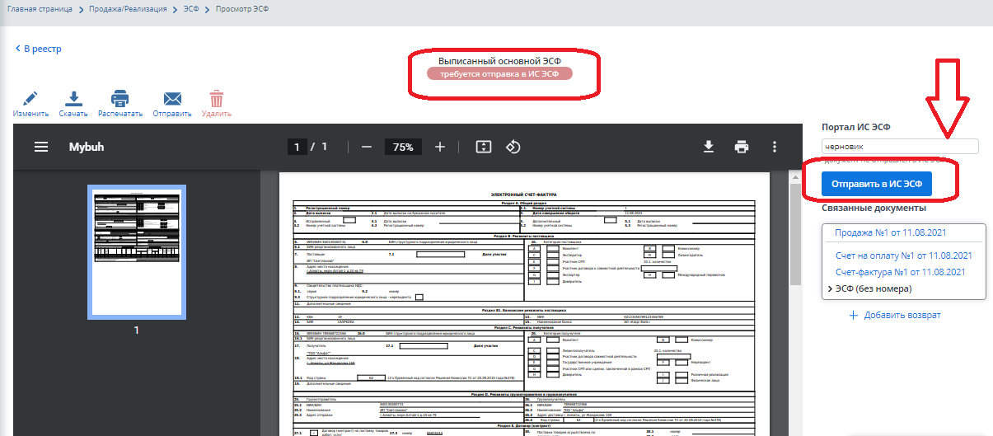Image resolution: width=993 pixels, height=436 pixels.
Task: Click the Удалить trash icon
Action: coord(216,100)
